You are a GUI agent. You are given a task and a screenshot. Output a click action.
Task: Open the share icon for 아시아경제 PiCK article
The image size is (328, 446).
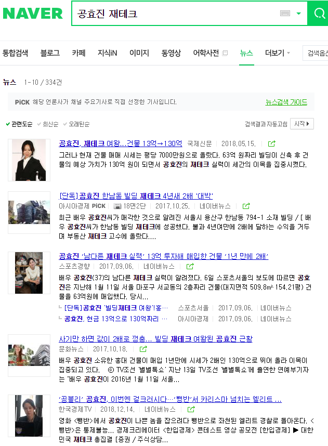tap(246, 206)
